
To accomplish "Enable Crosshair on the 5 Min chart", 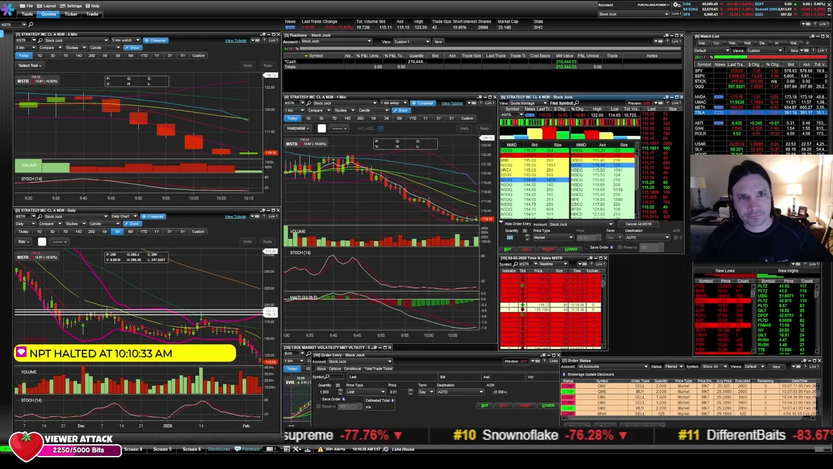I will coord(156,40).
